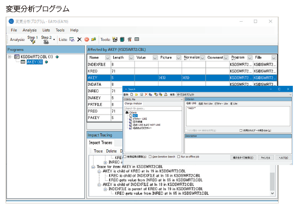Click the キャンセル button
Screen dimensions: 304x212
pos(266,157)
